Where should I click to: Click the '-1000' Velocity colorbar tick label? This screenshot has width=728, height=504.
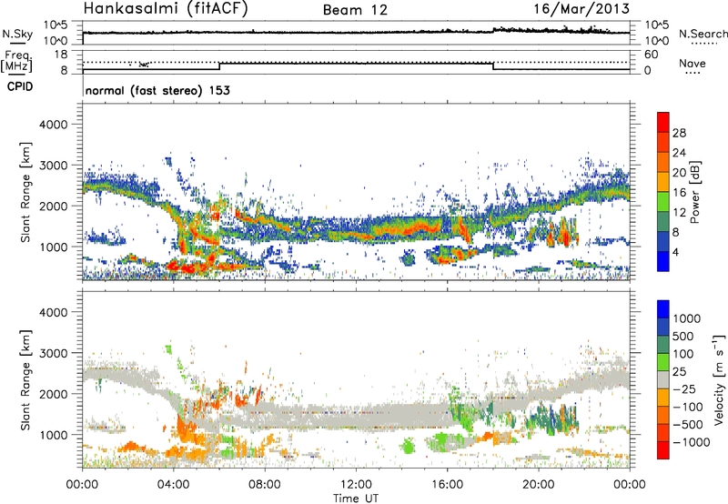tap(692, 442)
